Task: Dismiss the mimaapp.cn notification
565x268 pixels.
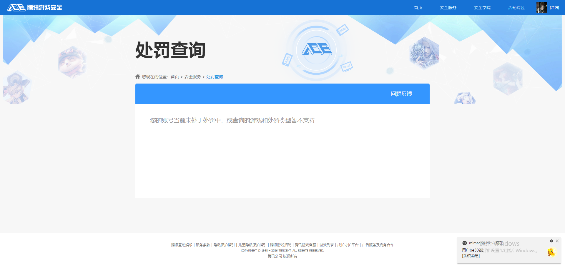Action: (x=558, y=241)
